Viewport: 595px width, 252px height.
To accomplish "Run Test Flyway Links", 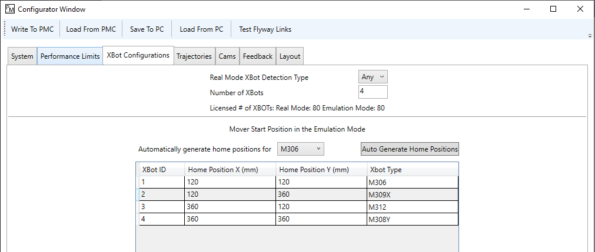I will click(x=265, y=29).
